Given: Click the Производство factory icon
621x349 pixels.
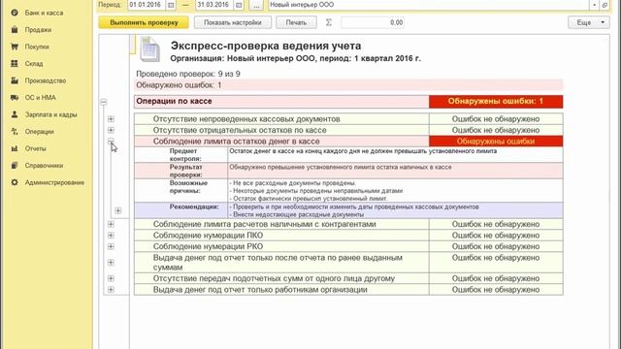Looking at the screenshot, I should (x=15, y=80).
